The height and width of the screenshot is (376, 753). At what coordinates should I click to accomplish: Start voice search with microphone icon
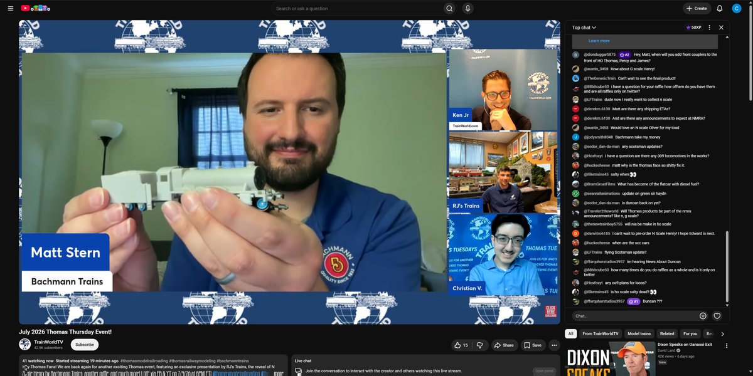click(467, 8)
